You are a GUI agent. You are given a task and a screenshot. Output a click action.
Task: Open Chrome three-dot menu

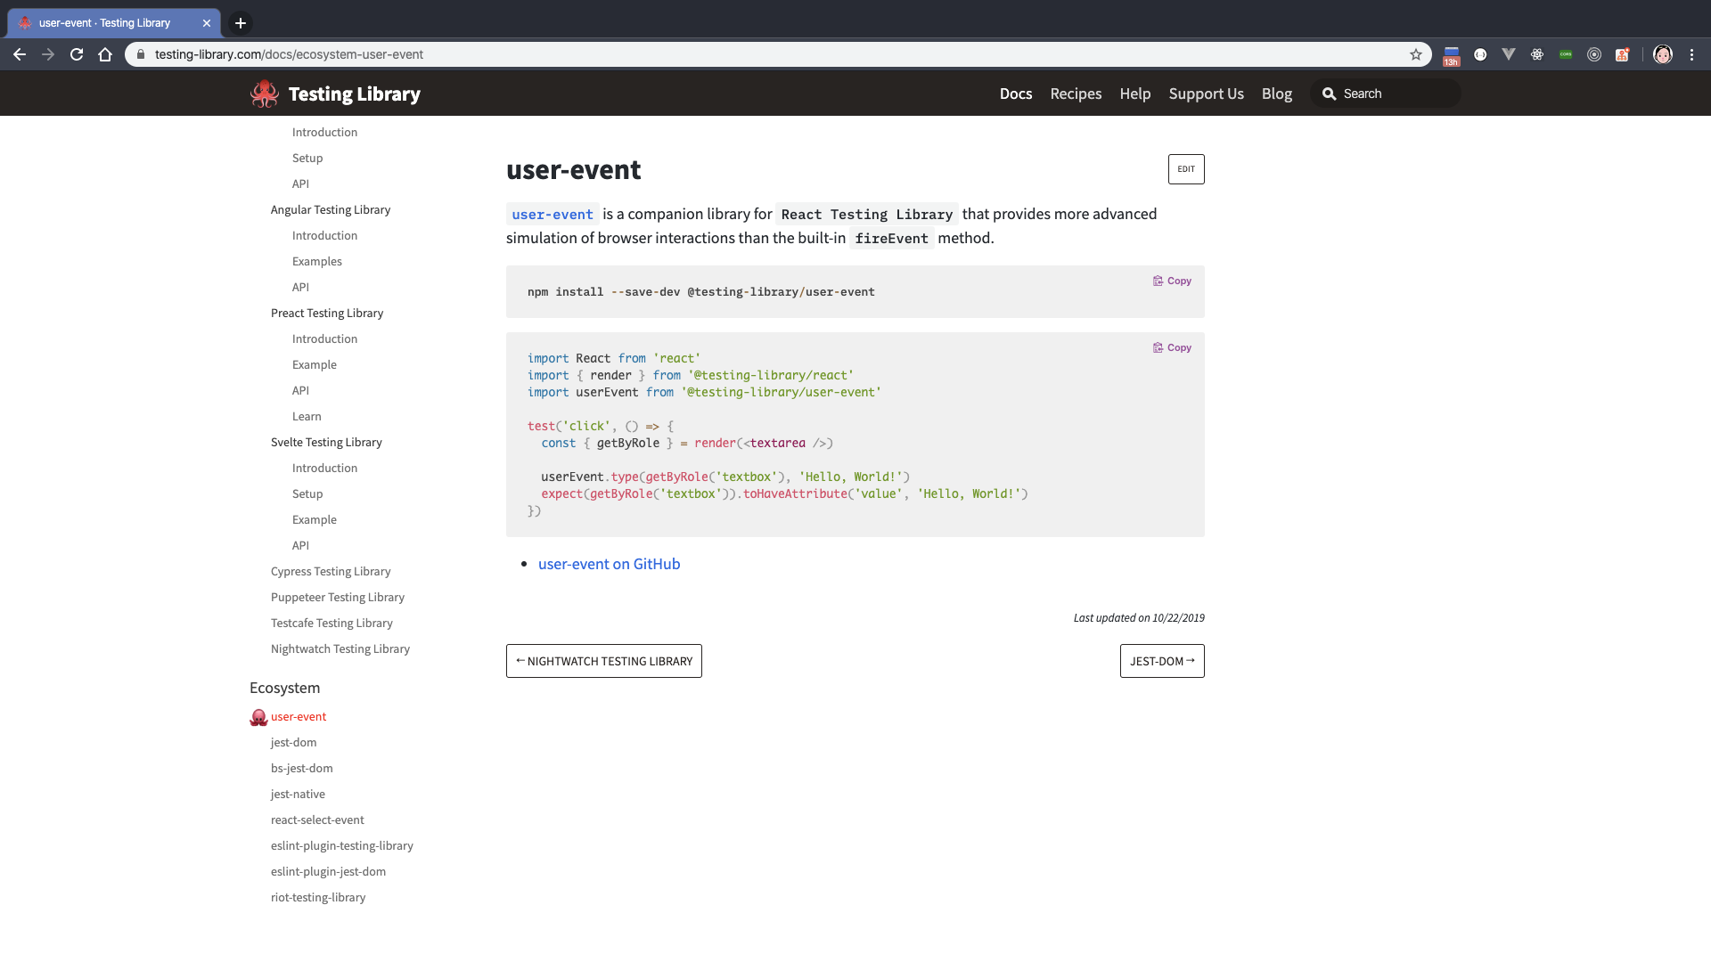[1691, 54]
